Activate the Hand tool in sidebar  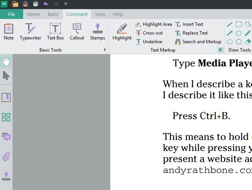pyautogui.click(x=6, y=61)
